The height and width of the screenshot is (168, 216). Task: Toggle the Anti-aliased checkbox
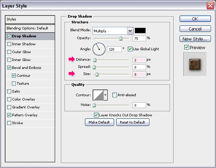click(114, 95)
